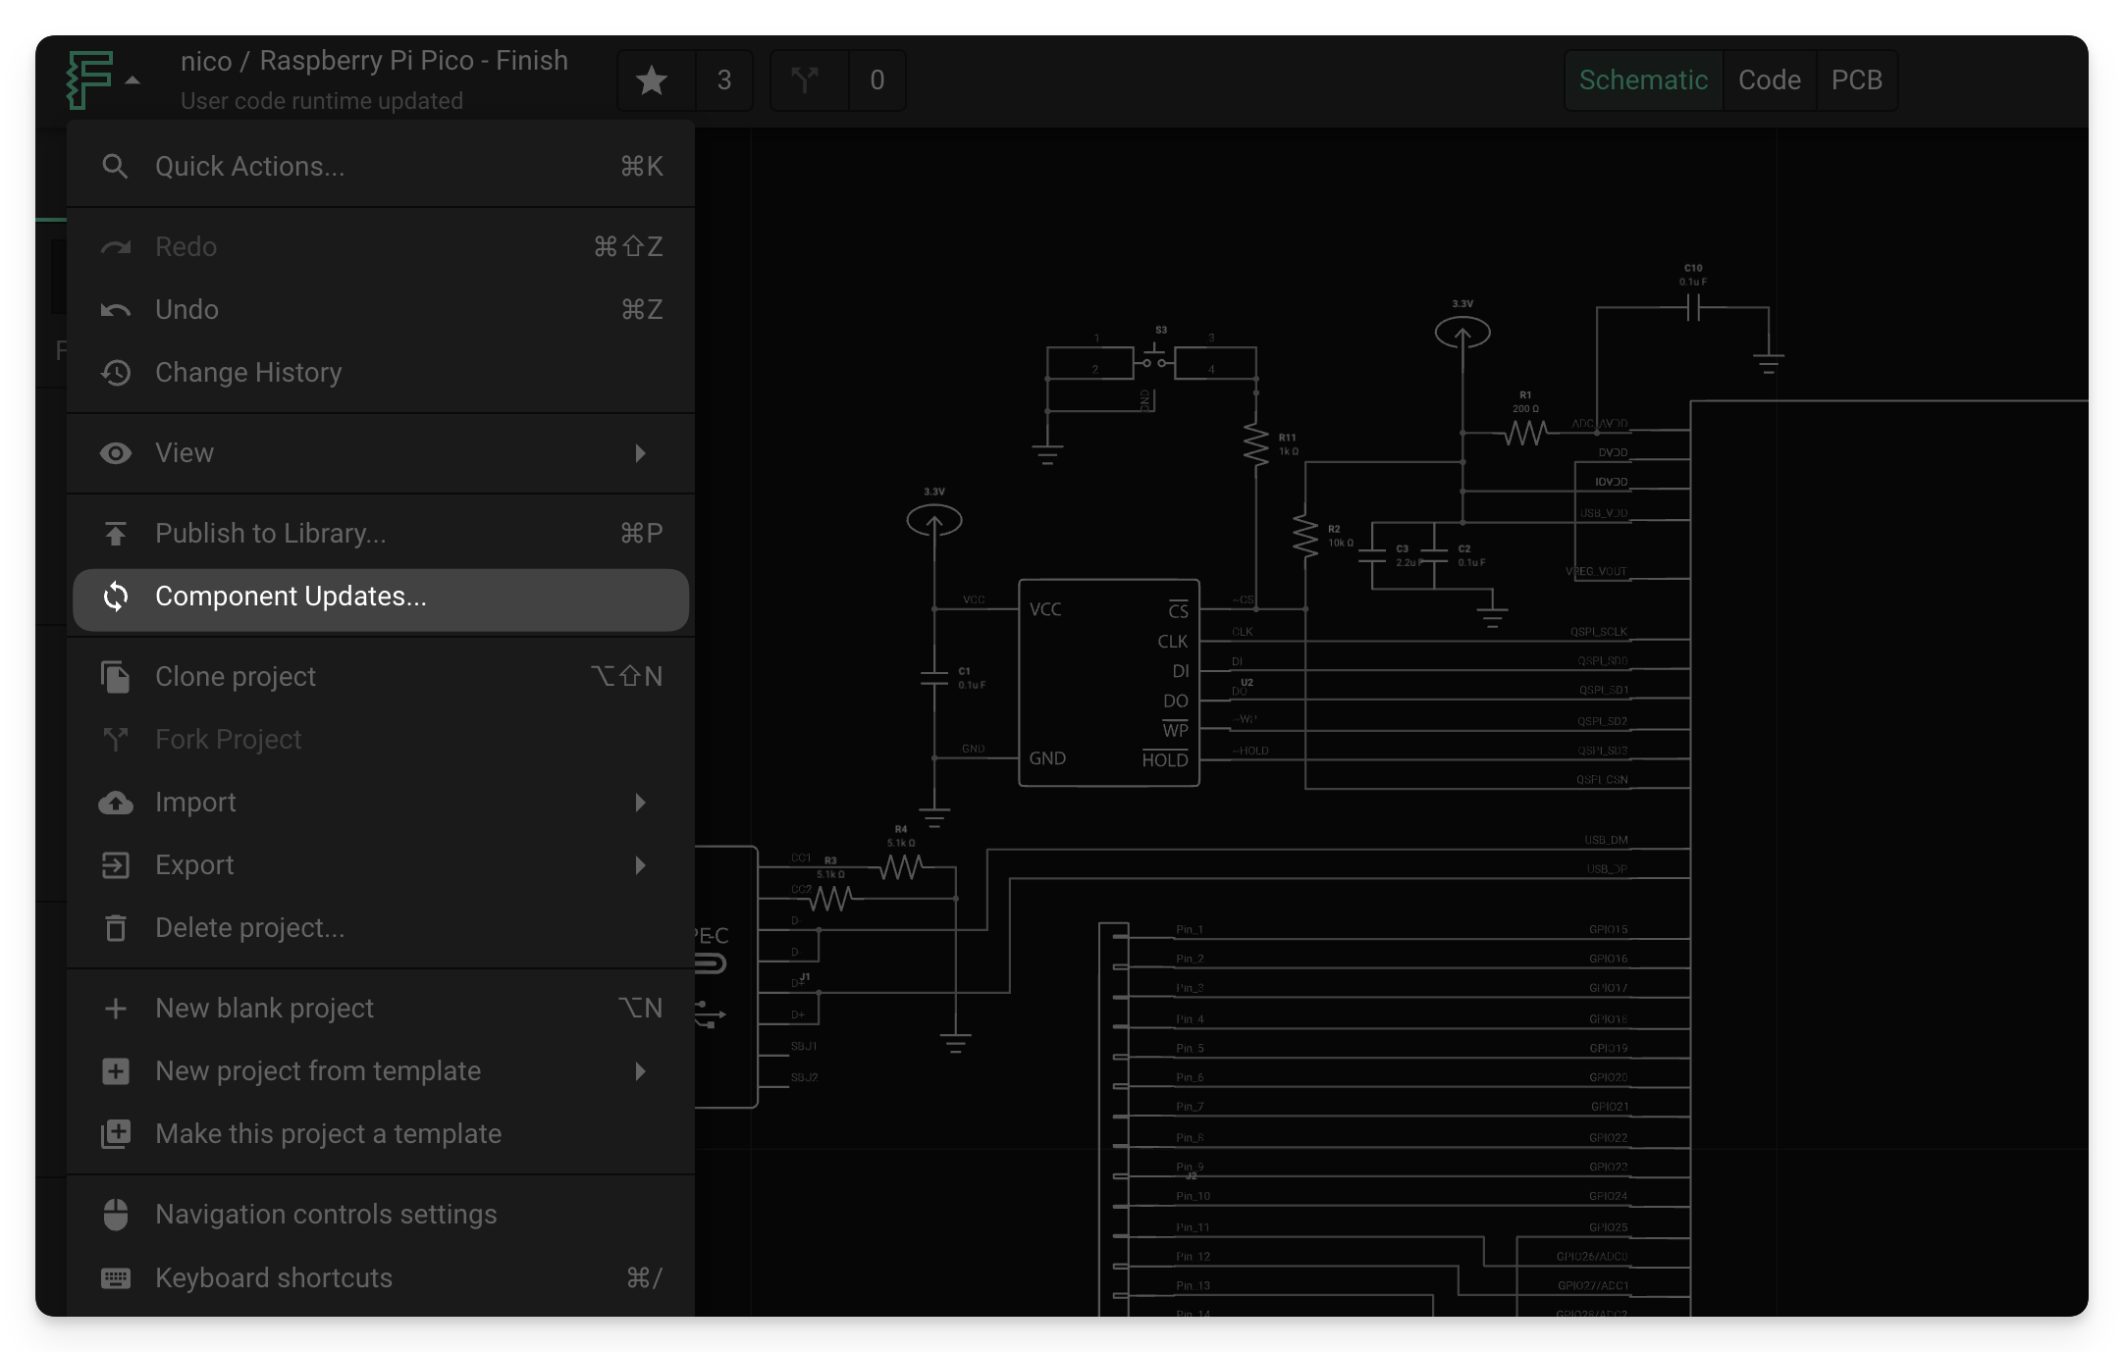Click the star count showing 3
This screenshot has height=1352, width=2124.
[x=724, y=80]
